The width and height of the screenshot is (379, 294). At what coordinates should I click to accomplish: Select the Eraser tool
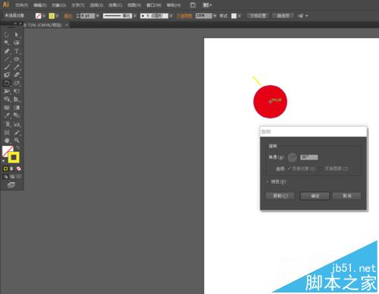(17, 75)
